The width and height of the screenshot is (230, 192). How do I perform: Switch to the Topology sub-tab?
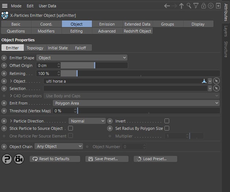pyautogui.click(x=35, y=48)
